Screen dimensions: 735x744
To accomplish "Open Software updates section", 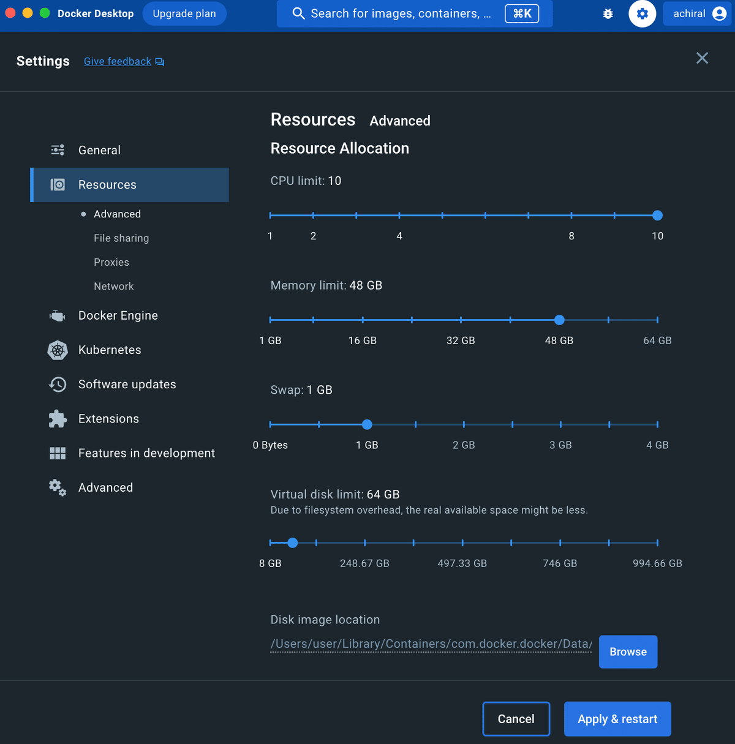I will click(x=130, y=384).
